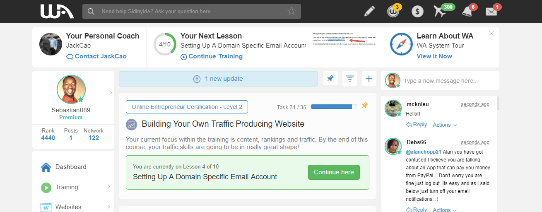This screenshot has height=212, width=542.
Task: Expand the Training sidebar menu chevron
Action: (x=109, y=187)
